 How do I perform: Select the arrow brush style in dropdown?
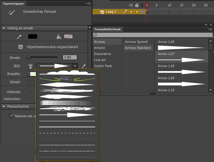67,115
